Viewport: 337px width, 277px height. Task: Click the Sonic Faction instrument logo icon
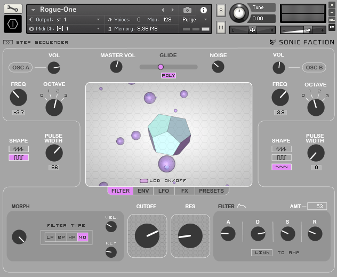[x=13, y=24]
